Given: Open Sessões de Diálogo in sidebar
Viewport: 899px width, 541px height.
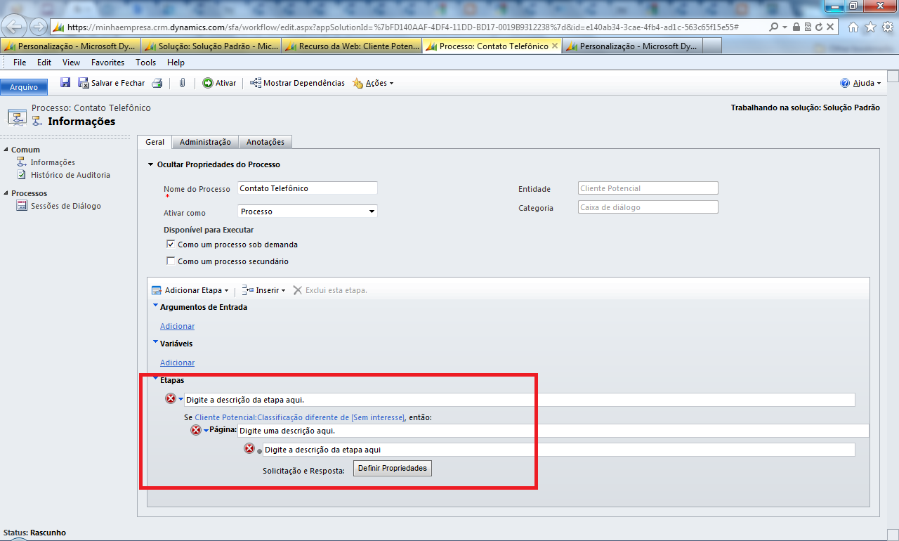Looking at the screenshot, I should [x=65, y=206].
